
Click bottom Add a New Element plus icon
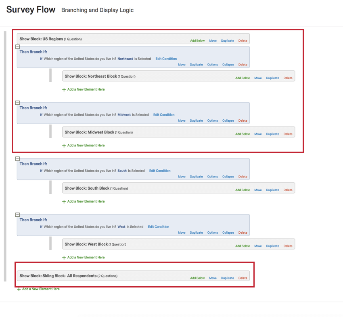19,289
